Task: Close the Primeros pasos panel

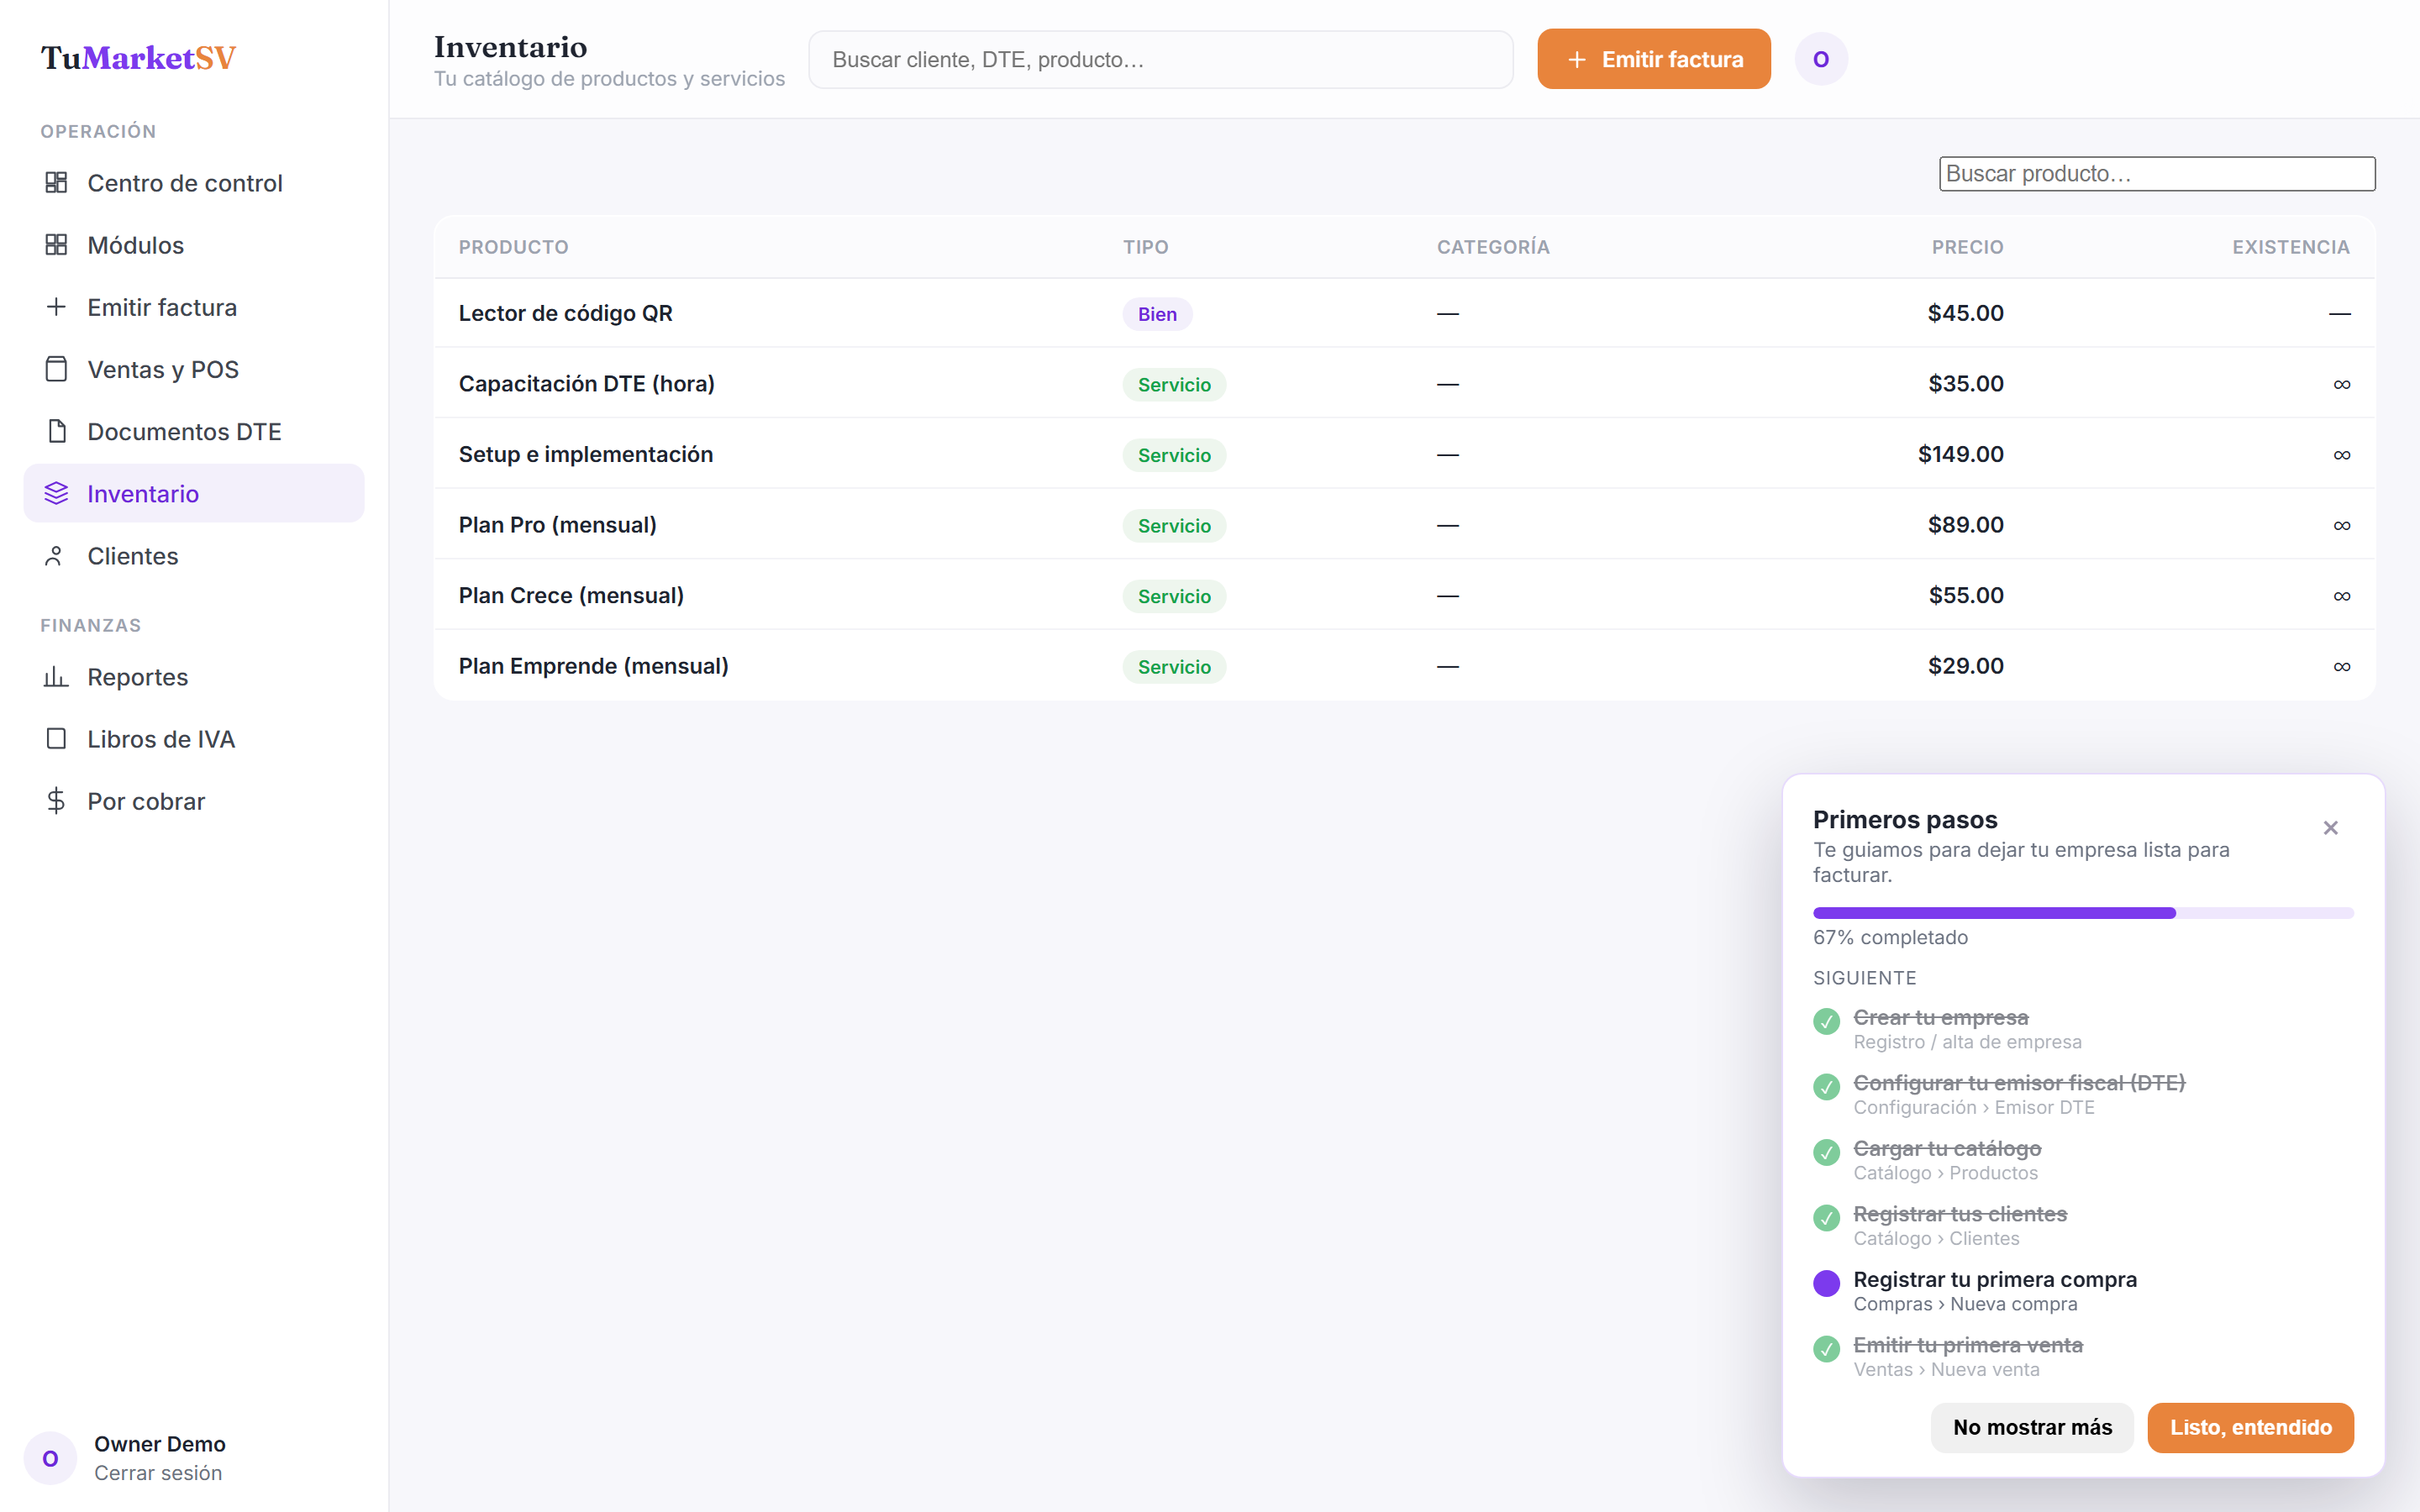Action: tap(2330, 828)
